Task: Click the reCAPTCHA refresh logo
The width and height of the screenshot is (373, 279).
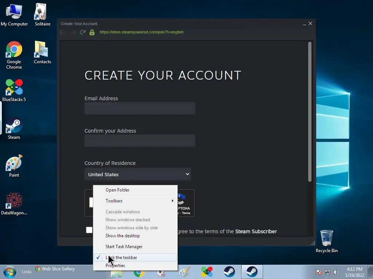Action: (x=181, y=199)
